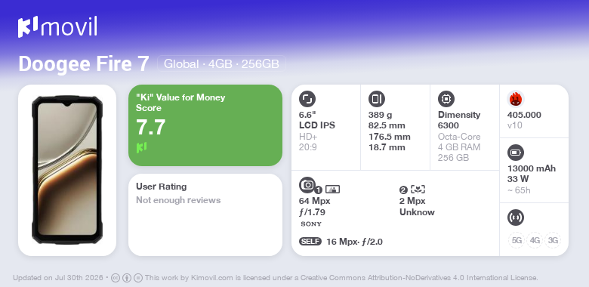Select the 4G network badge
Image resolution: width=589 pixels, height=287 pixels.
click(x=535, y=240)
